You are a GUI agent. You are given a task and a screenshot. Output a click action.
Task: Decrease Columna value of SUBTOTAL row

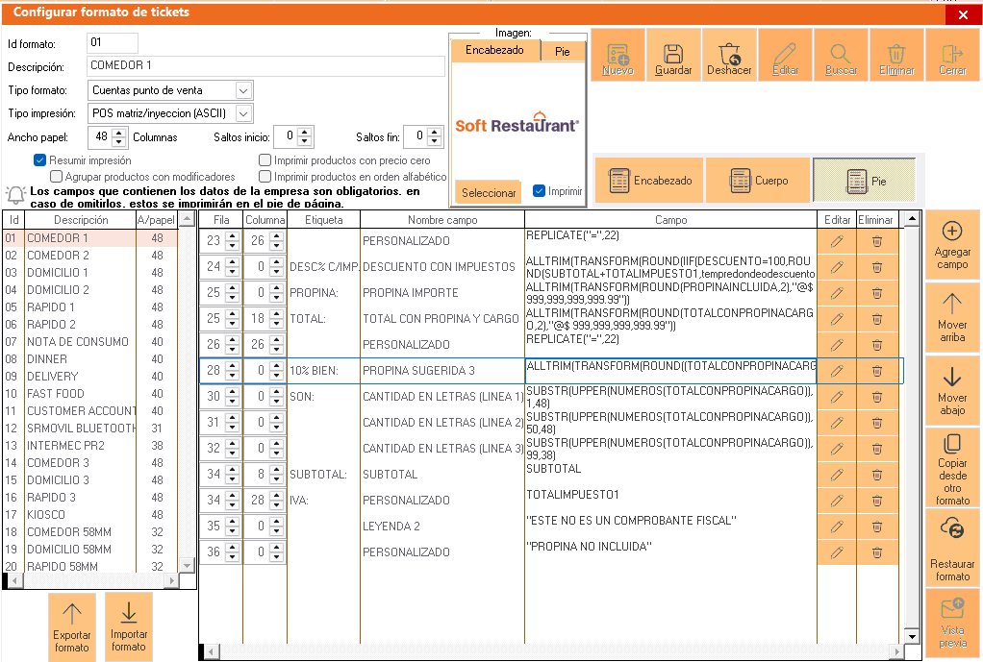(x=276, y=479)
